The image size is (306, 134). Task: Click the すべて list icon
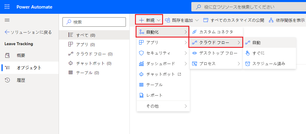coord(70,35)
